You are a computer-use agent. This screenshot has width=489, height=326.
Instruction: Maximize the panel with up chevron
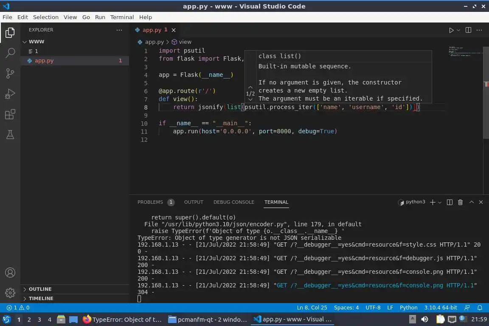(472, 202)
